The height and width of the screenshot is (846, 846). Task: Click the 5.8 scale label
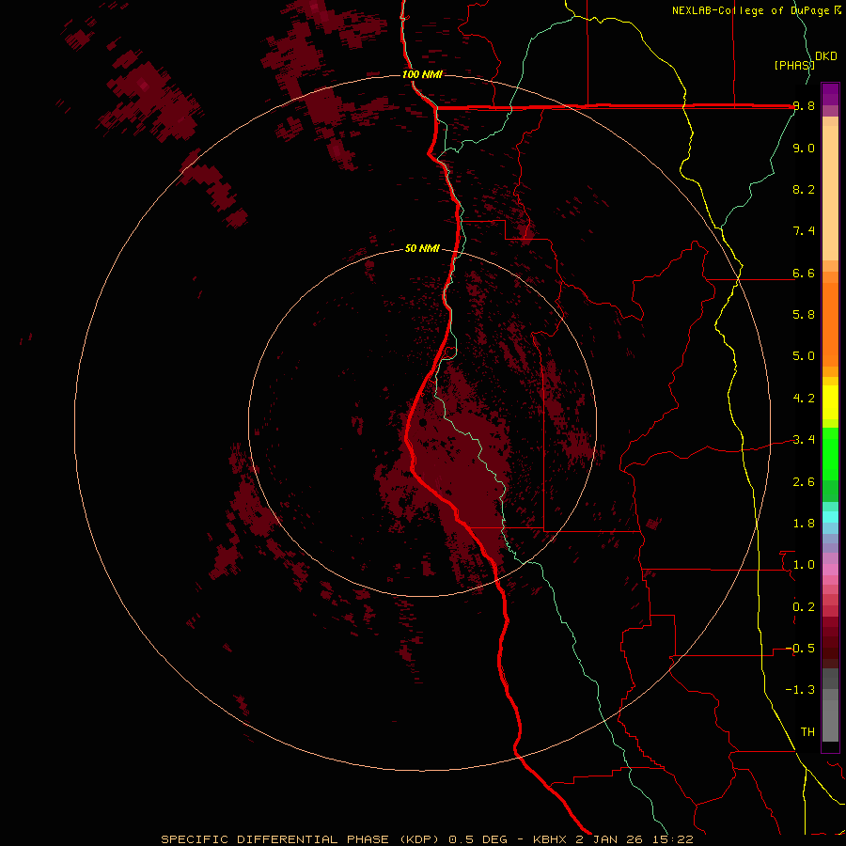click(x=804, y=315)
